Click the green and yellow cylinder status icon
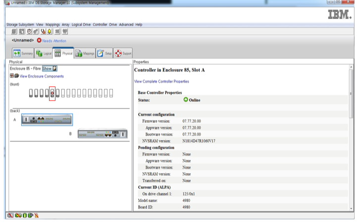 click(25, 216)
